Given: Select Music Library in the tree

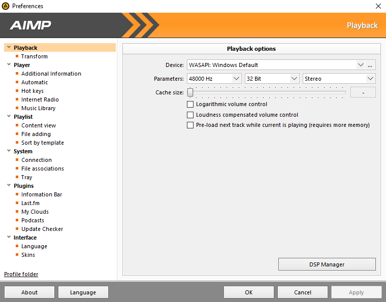Looking at the screenshot, I should (39, 108).
